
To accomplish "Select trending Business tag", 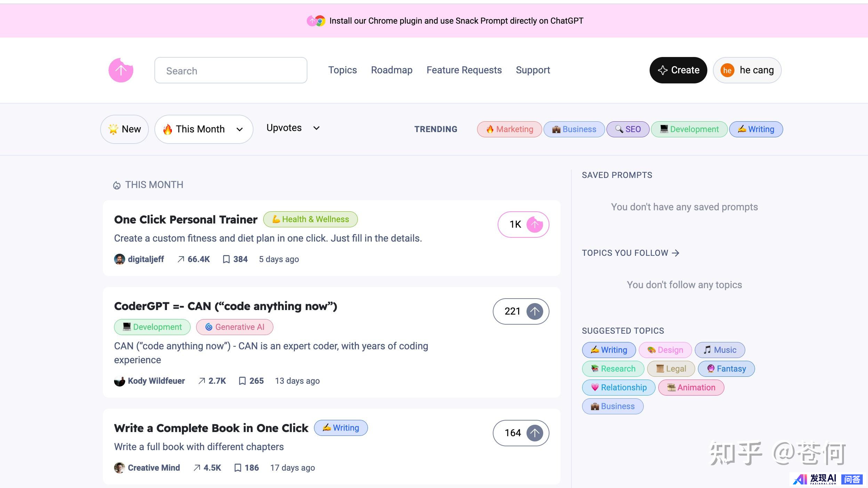I will pos(574,129).
